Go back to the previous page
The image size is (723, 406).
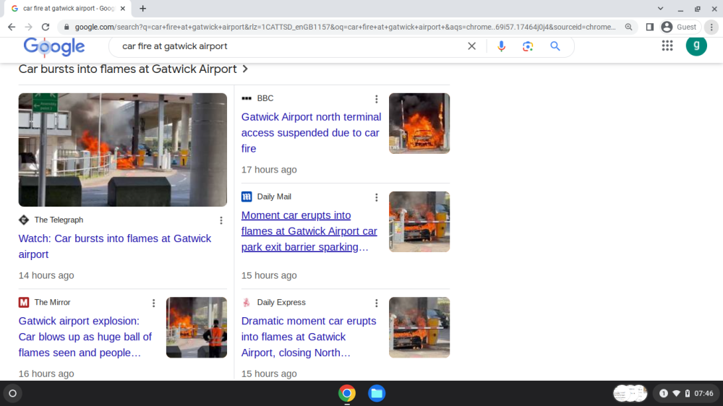pyautogui.click(x=12, y=27)
